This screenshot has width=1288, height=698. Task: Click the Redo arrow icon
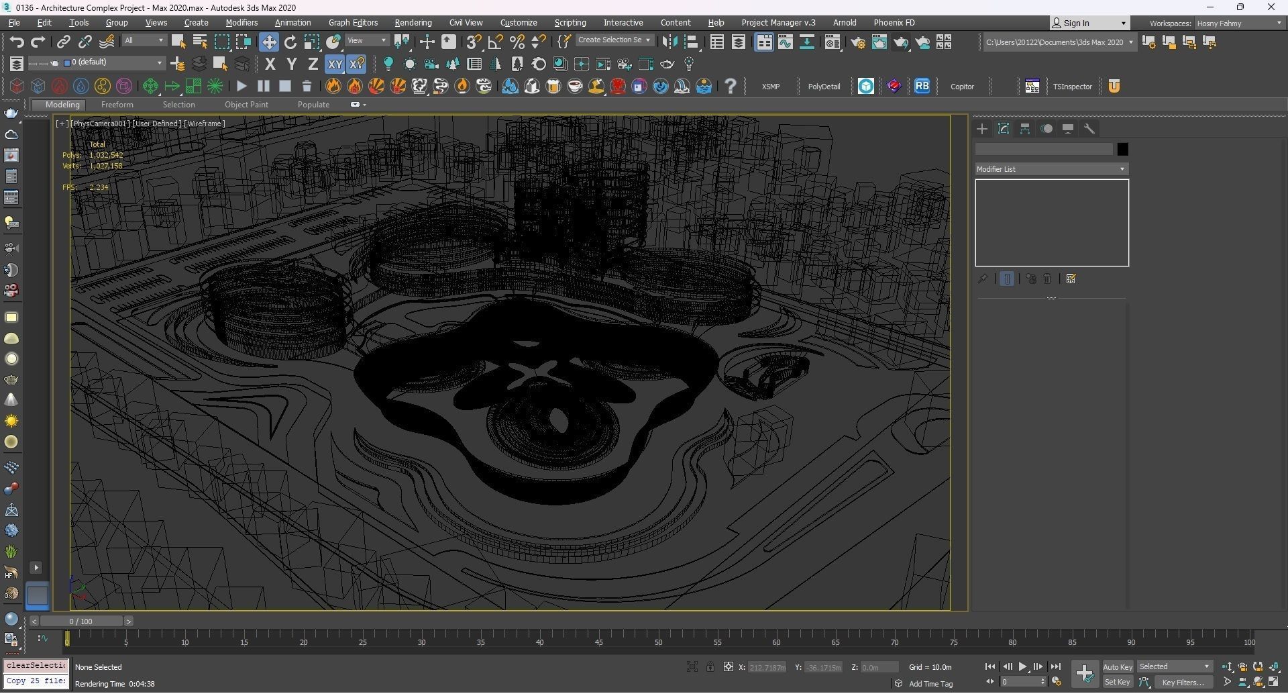coord(38,42)
